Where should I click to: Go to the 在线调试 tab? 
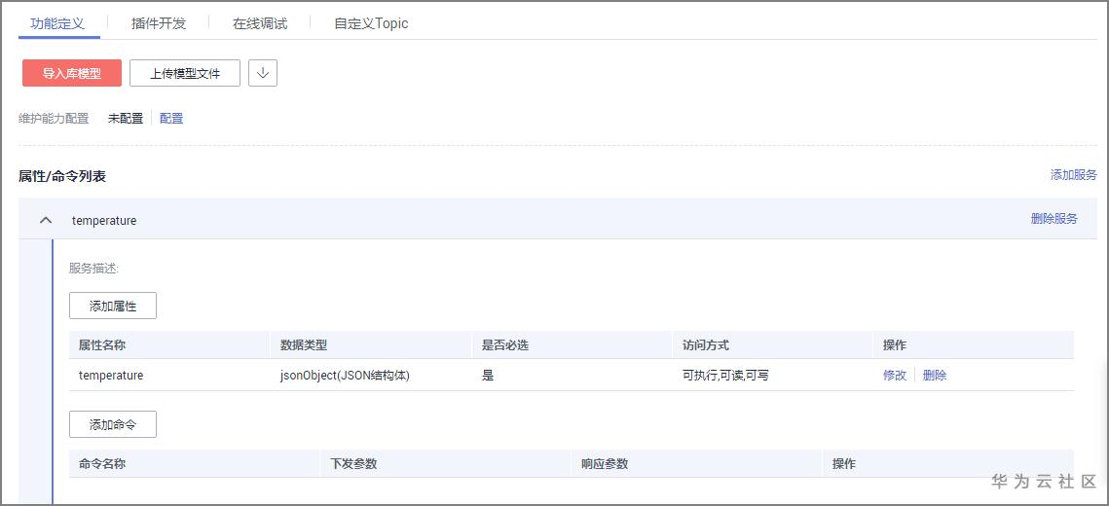(x=260, y=23)
